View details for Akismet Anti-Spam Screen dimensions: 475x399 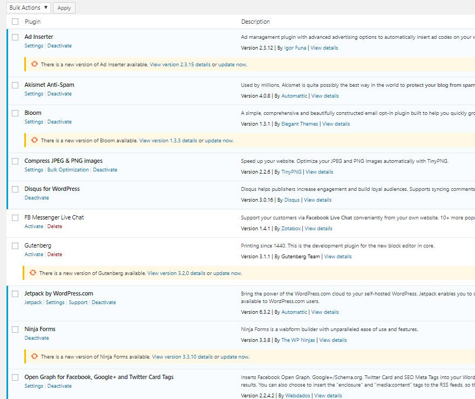pos(325,96)
